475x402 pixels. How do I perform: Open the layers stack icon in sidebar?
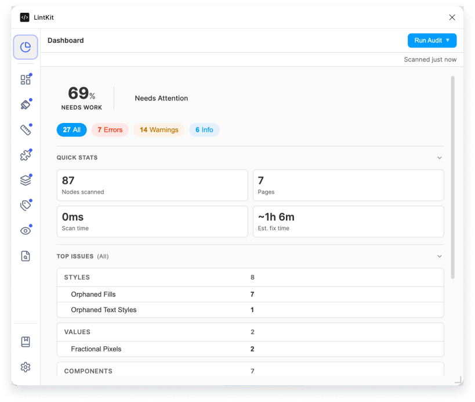26,180
